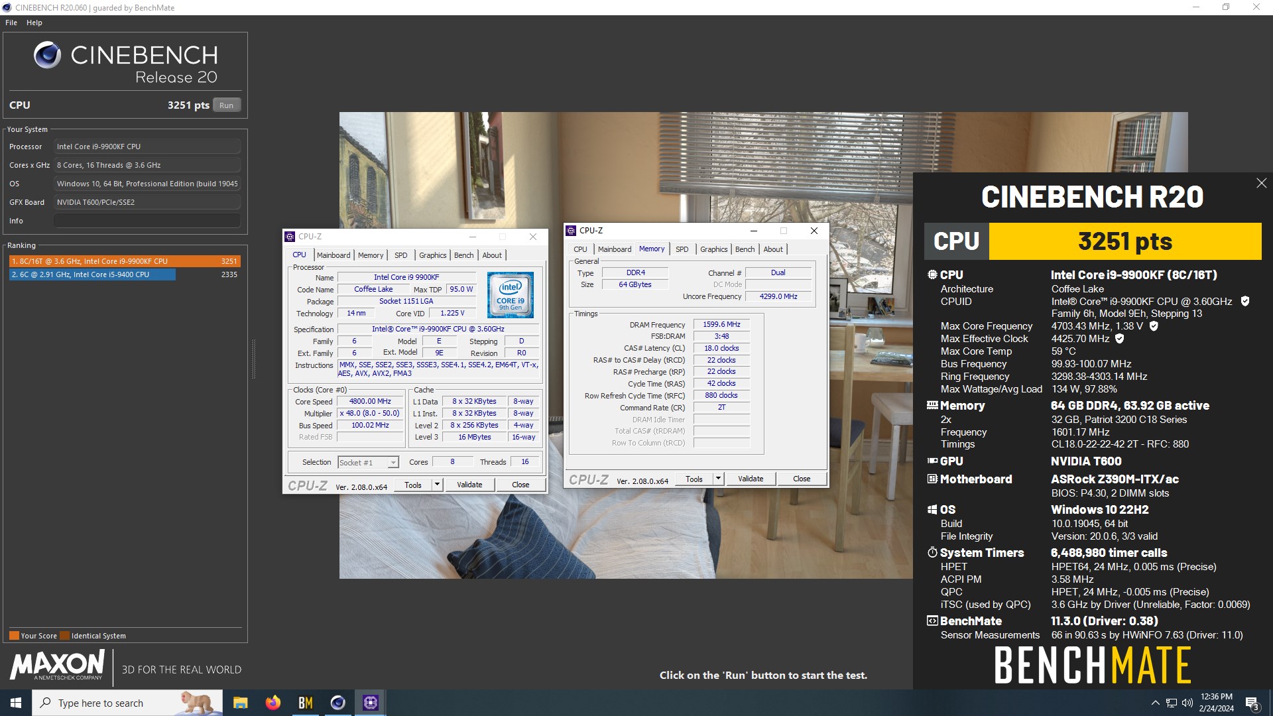Select the SPD tab in right CPU-Z window

point(682,249)
